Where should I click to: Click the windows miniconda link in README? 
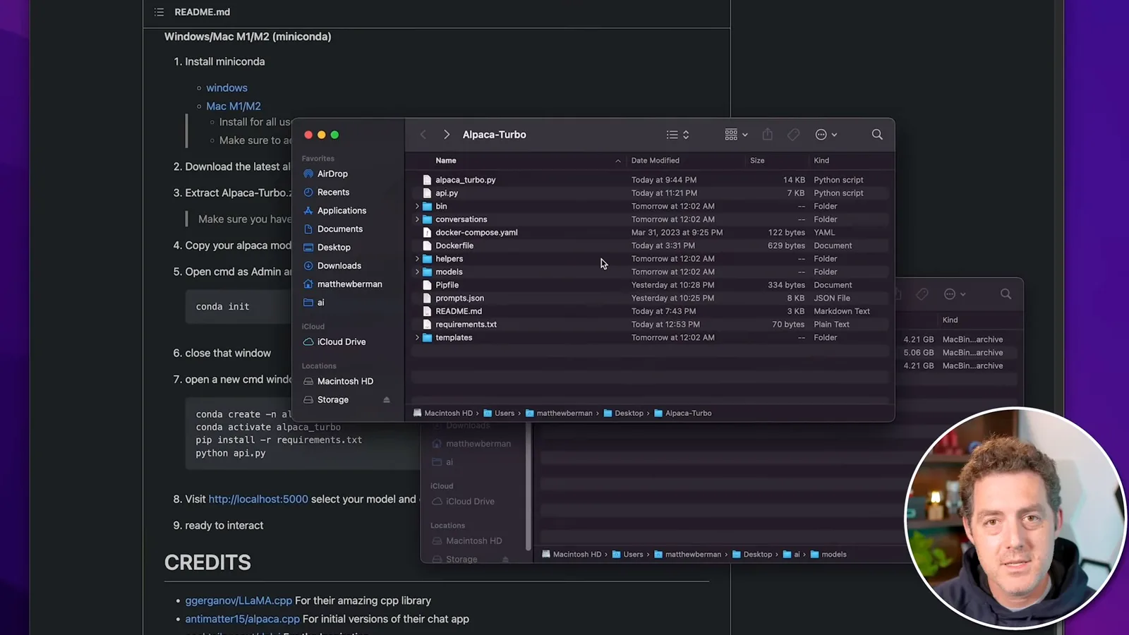227,87
